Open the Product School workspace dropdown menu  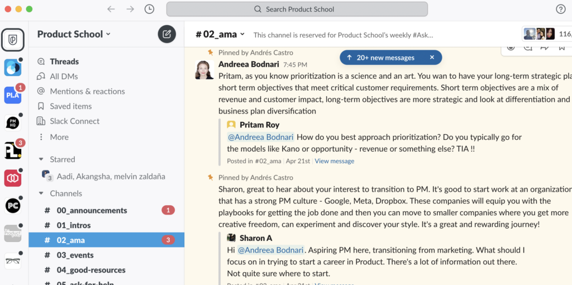pyautogui.click(x=74, y=34)
